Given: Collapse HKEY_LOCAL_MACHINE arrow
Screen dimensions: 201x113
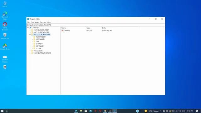Looking at the screenshot, I should coord(30,35).
